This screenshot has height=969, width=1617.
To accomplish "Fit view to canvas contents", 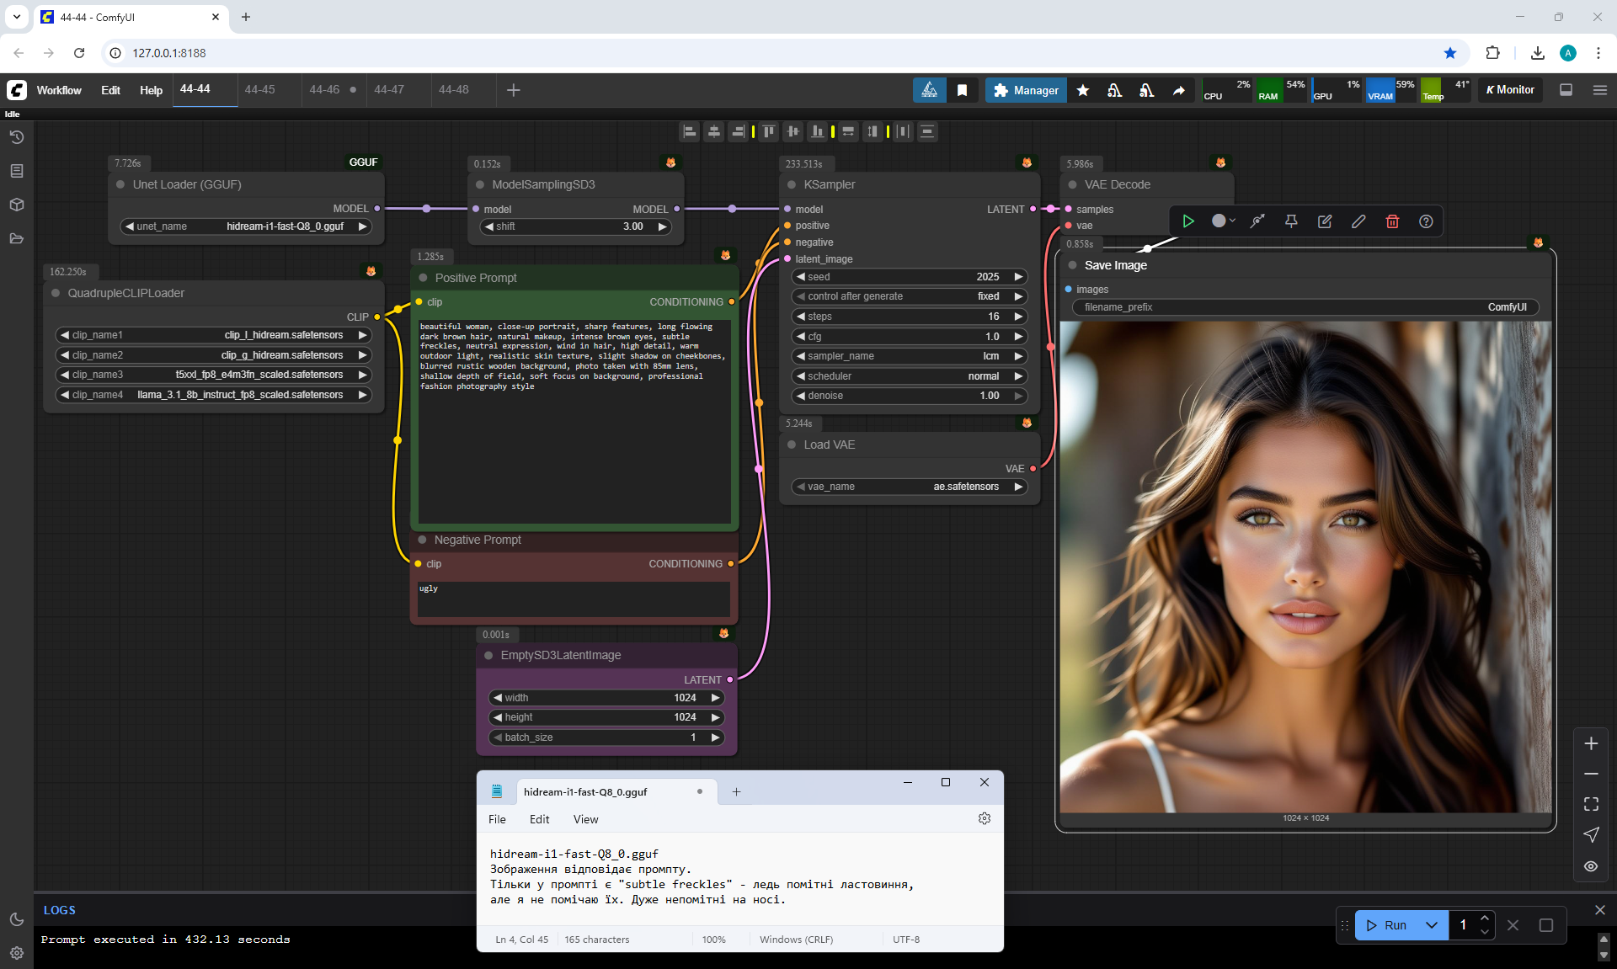I will (1591, 804).
